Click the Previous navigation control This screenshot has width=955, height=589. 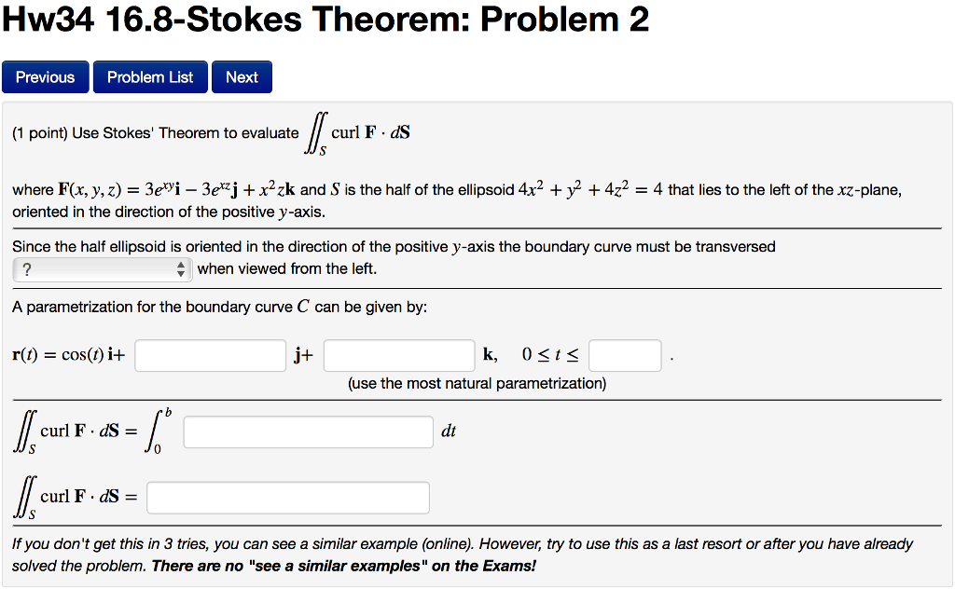[x=45, y=76]
